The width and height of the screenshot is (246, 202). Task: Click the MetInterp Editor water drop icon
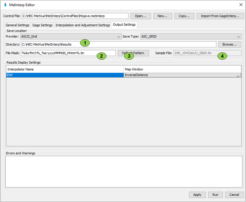[x=5, y=5]
